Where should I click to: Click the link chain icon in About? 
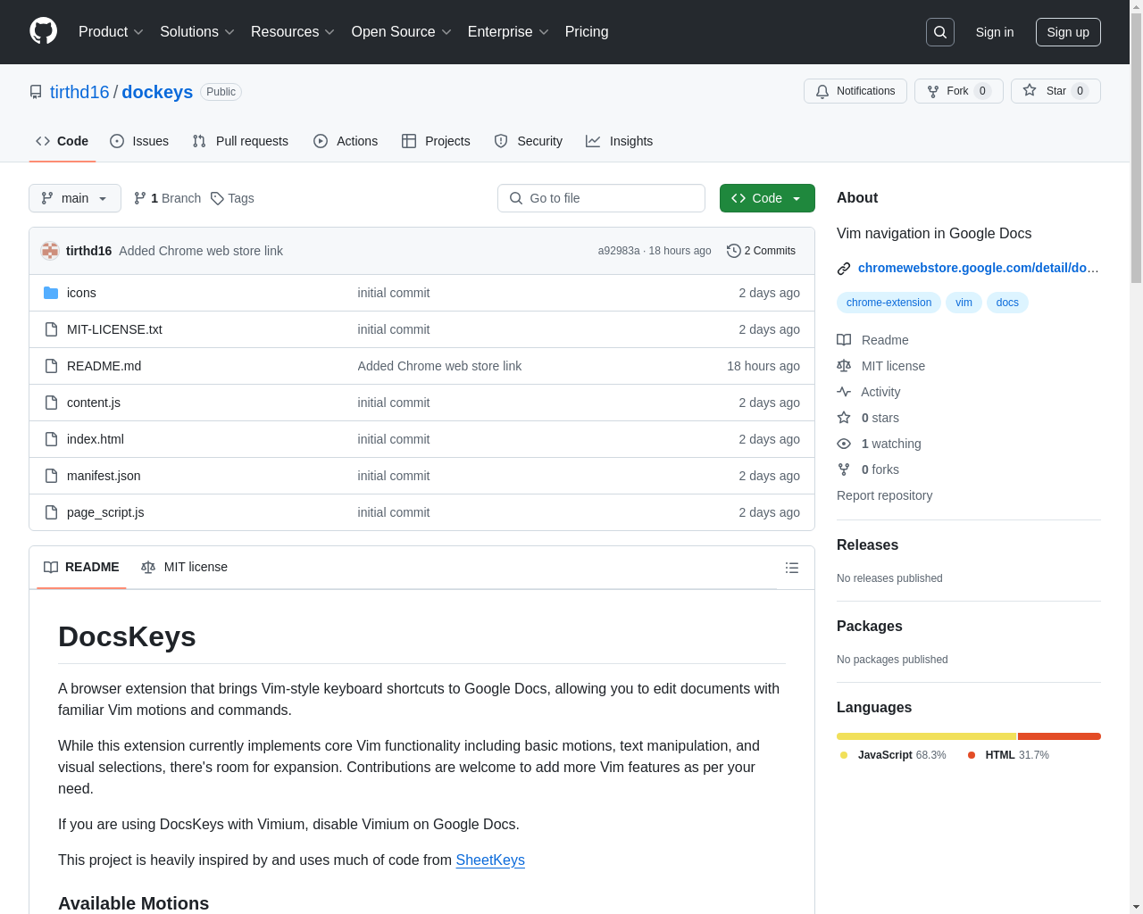[x=844, y=269]
